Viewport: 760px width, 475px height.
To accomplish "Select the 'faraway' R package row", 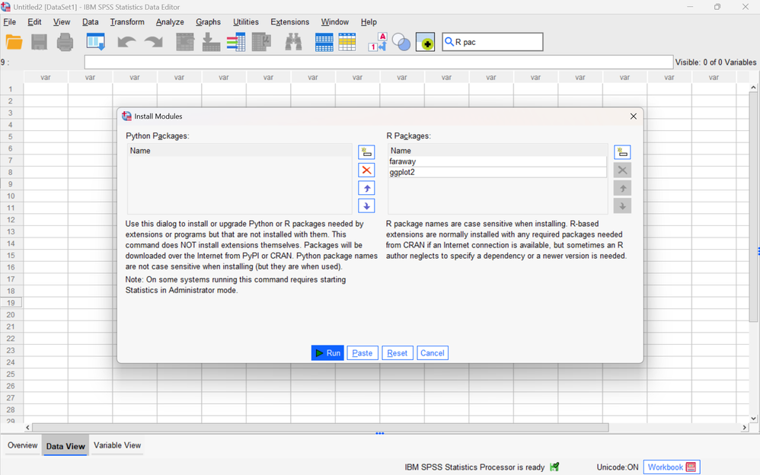I will 497,161.
